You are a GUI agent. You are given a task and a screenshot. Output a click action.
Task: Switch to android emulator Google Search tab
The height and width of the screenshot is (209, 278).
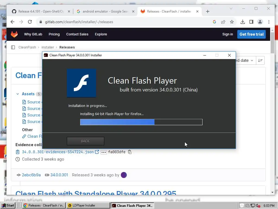[105, 11]
